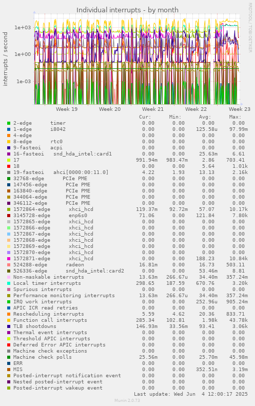Click the 3145728-edge enp6s0 legend label

50,216
